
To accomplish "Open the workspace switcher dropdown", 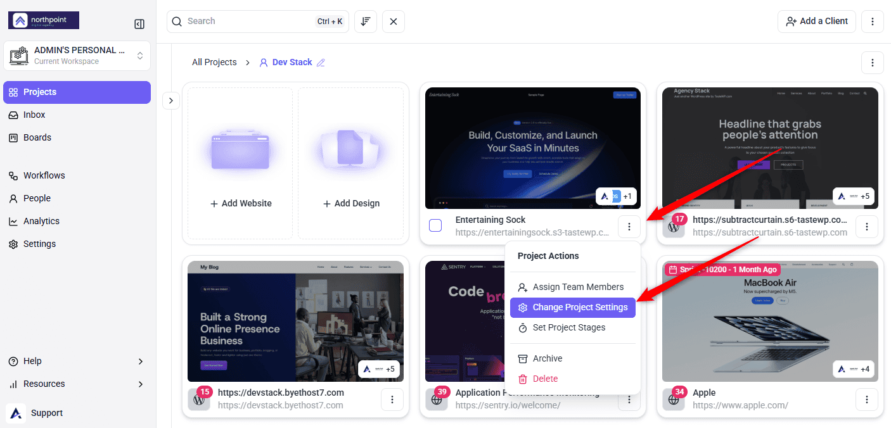I will [77, 56].
